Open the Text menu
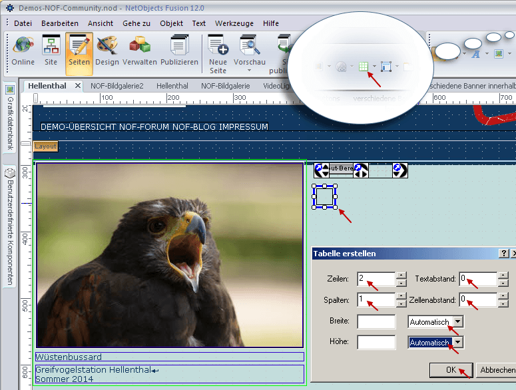This screenshot has width=516, height=390. [x=199, y=23]
